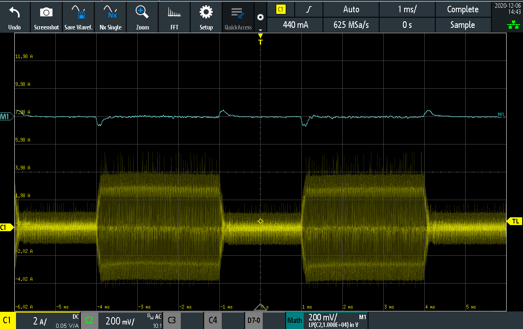Screen dimensions: 523x329
Task: Open the Setup gear menu
Action: point(206,13)
